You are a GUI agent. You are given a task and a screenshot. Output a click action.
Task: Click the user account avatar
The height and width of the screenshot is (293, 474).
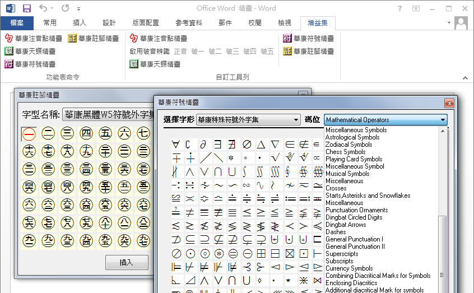tap(461, 23)
